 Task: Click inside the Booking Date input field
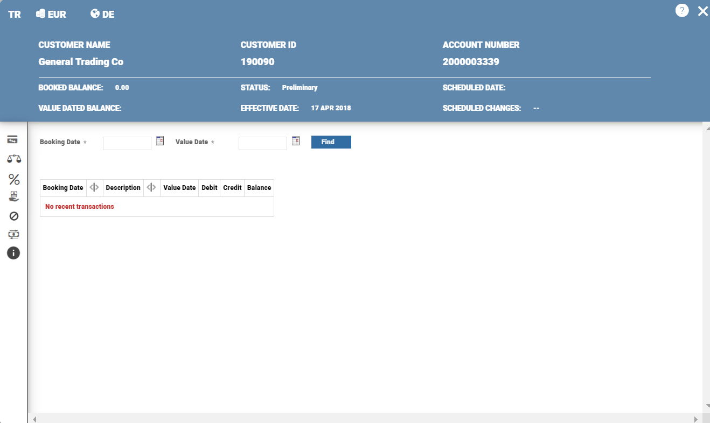click(x=127, y=143)
